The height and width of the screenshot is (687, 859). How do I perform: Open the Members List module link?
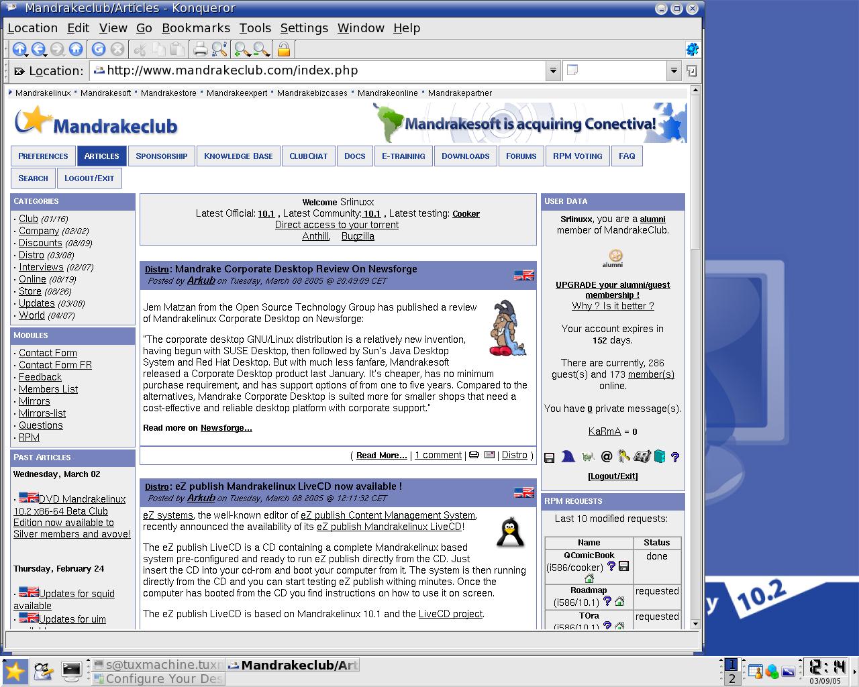point(48,389)
